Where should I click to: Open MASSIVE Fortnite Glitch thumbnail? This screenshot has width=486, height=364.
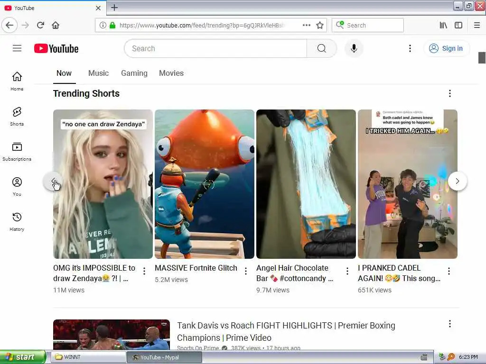click(205, 184)
